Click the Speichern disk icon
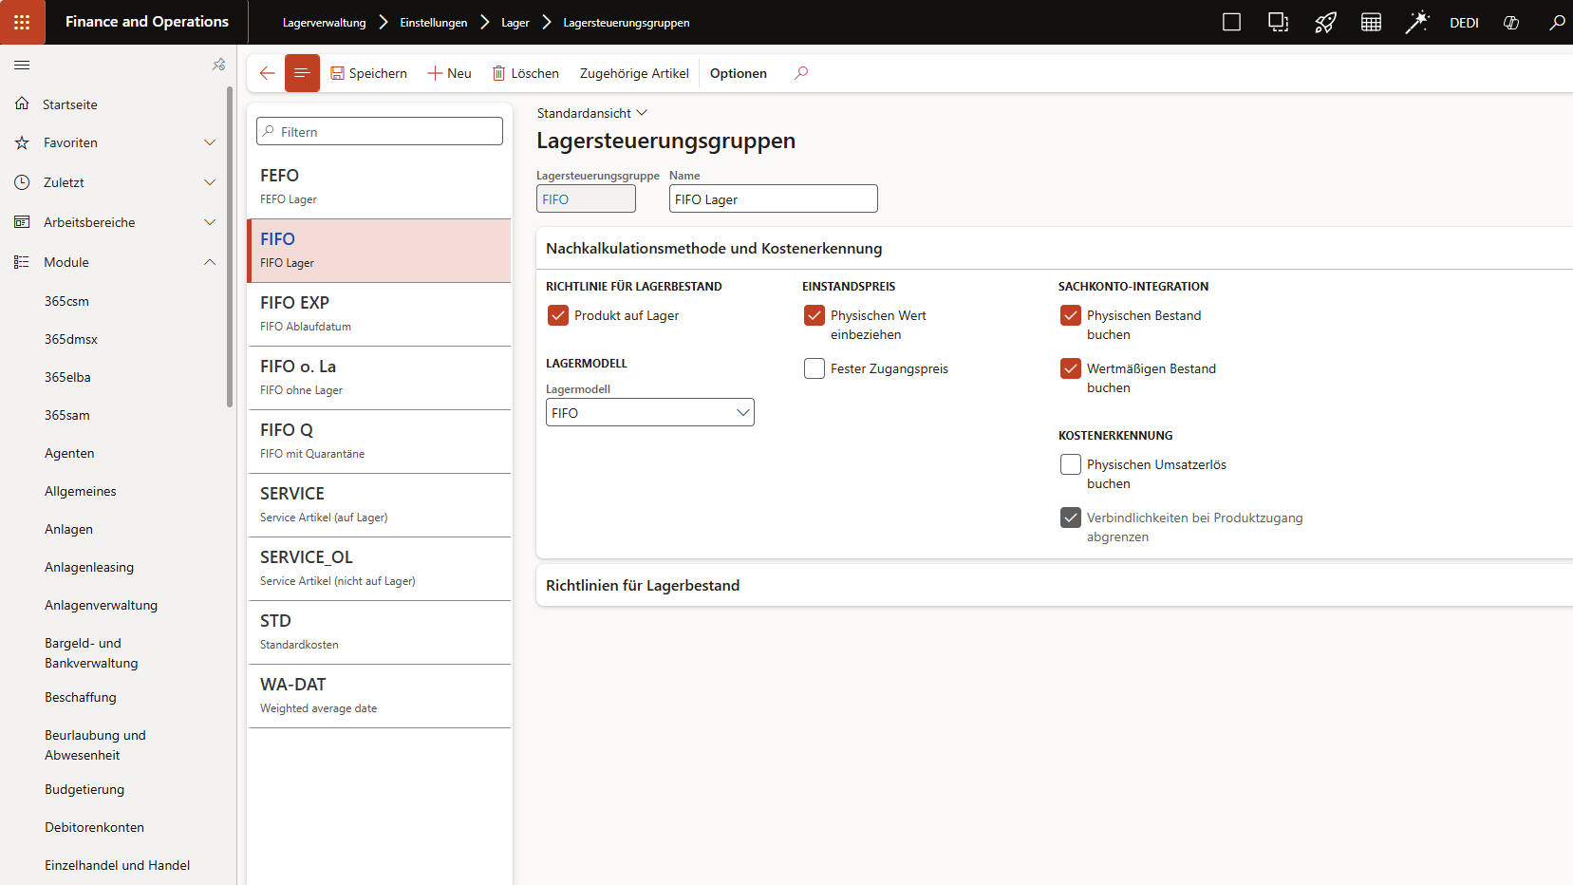Viewport: 1573px width, 885px height. [x=337, y=73]
